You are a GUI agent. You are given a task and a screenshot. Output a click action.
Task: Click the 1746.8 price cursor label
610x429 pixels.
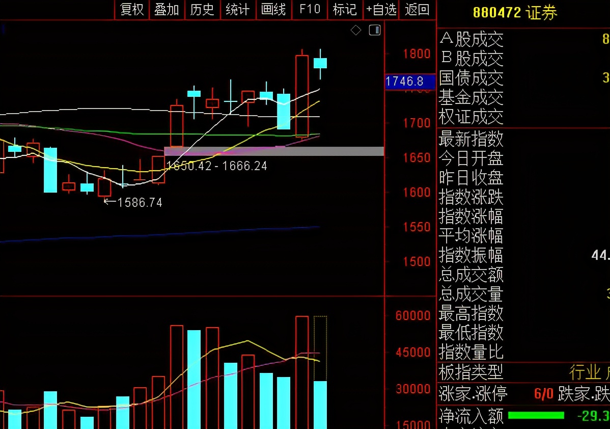click(x=410, y=82)
